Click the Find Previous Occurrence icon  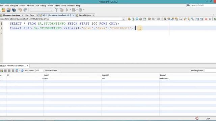pyautogui.click(x=169, y=19)
